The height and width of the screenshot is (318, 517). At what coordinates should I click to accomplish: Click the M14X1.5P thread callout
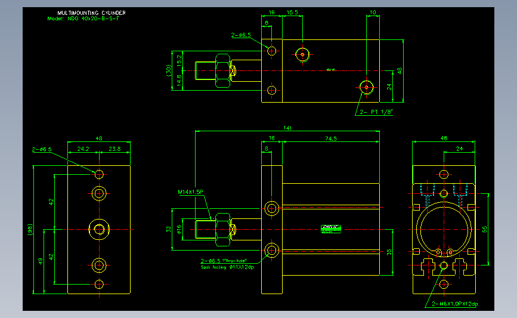(190, 192)
